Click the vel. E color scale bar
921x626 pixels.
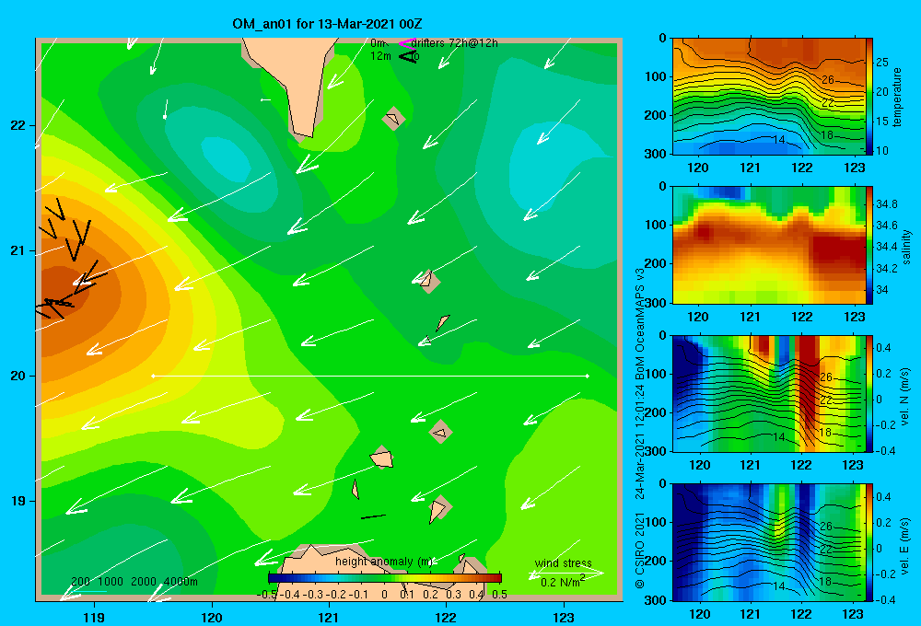pos(869,542)
